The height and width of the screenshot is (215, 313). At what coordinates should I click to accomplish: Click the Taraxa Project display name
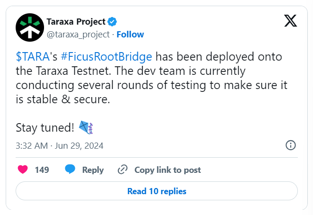(76, 22)
